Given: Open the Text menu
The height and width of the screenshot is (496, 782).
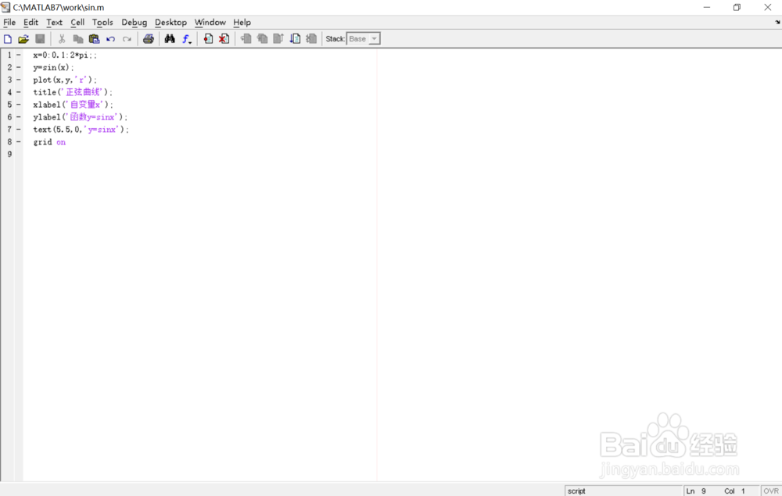Looking at the screenshot, I should pyautogui.click(x=55, y=23).
